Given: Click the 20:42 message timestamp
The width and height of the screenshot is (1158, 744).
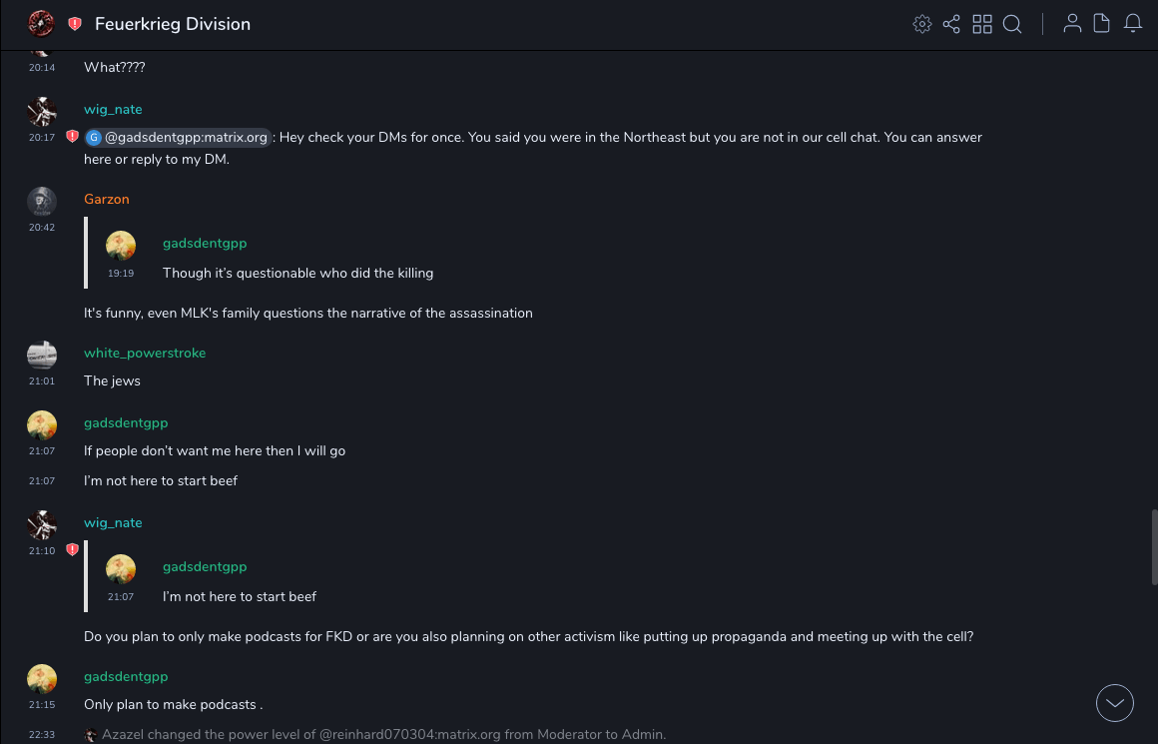Looking at the screenshot, I should [x=42, y=228].
